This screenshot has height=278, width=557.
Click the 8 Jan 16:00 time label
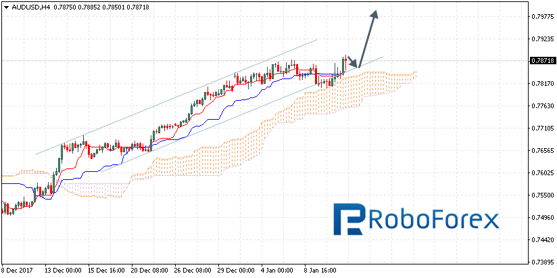320,269
